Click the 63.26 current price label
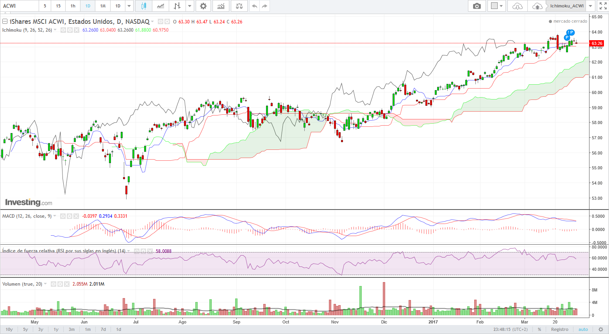Screen dimensions: 609x334 tap(596, 43)
